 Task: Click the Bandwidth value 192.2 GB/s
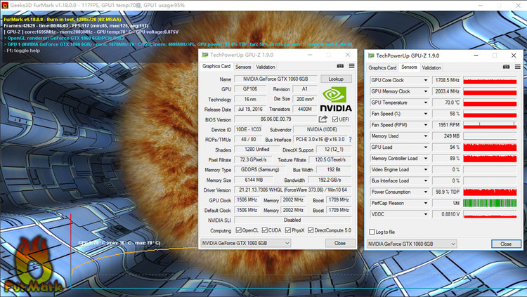(x=330, y=180)
